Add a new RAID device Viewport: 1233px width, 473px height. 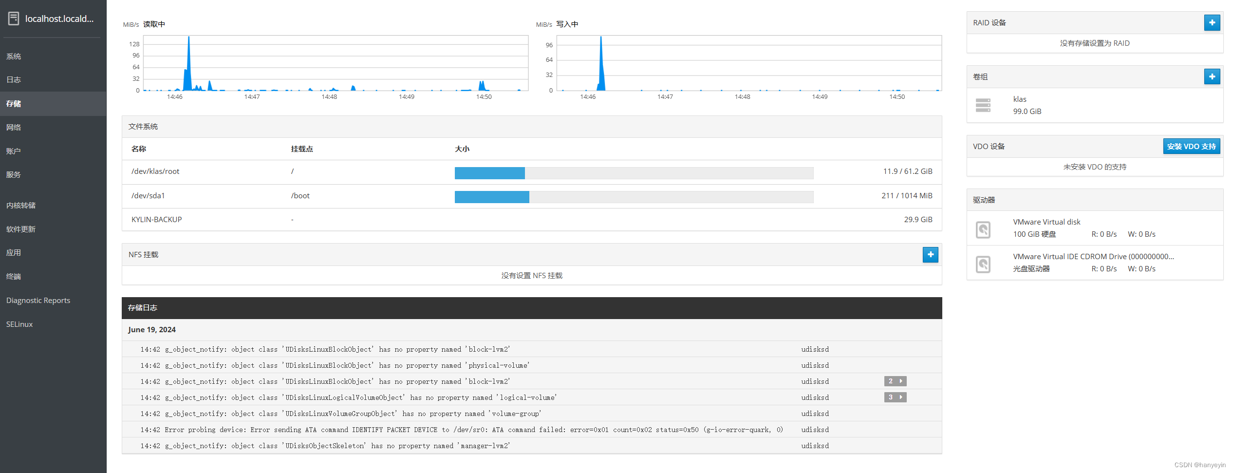coord(1212,22)
